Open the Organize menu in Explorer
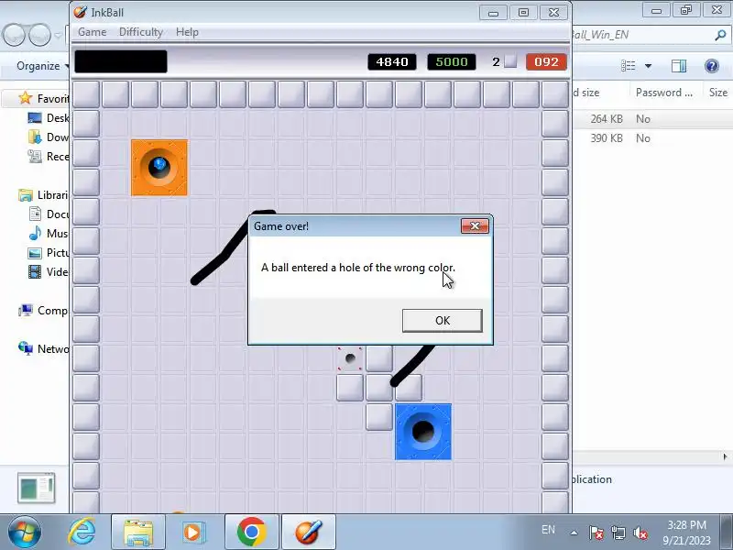The image size is (733, 550). [41, 66]
